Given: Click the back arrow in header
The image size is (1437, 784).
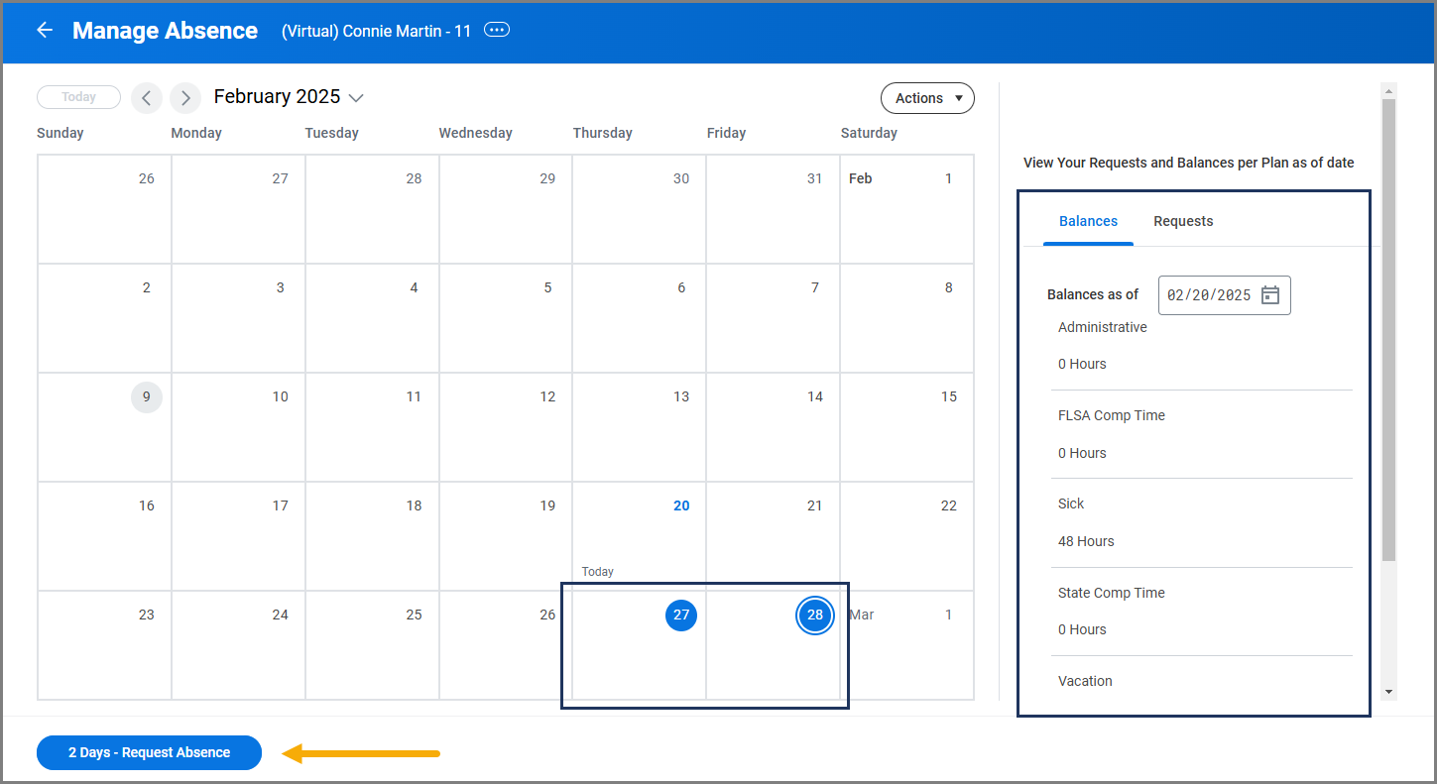Looking at the screenshot, I should click(45, 31).
